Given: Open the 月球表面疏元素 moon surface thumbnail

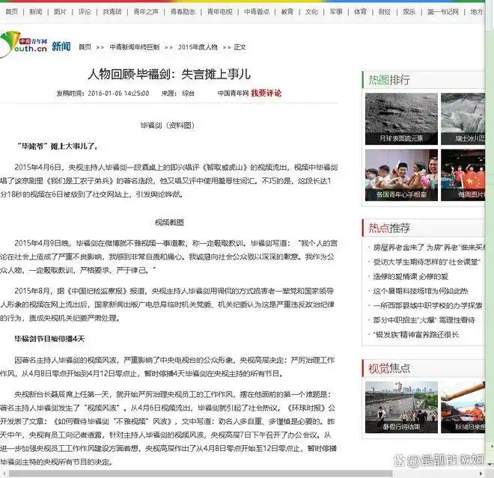Looking at the screenshot, I should coord(400,118).
